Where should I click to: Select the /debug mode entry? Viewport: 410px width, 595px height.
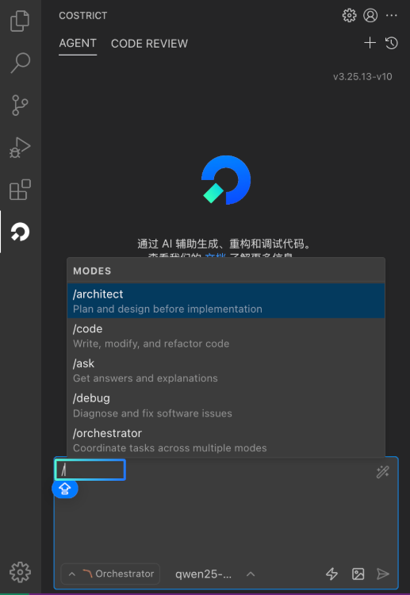click(226, 405)
